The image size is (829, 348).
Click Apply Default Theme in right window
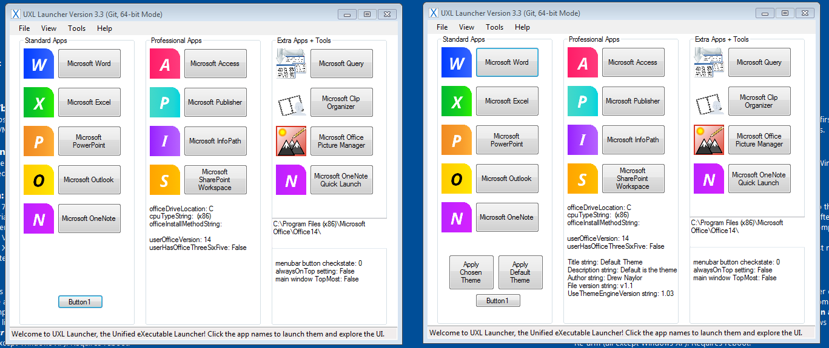[520, 272]
